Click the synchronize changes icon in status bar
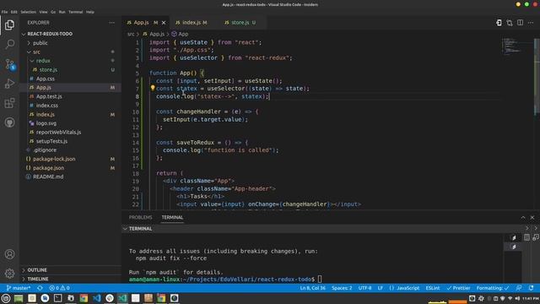The width and height of the screenshot is (540, 304). click(x=40, y=288)
